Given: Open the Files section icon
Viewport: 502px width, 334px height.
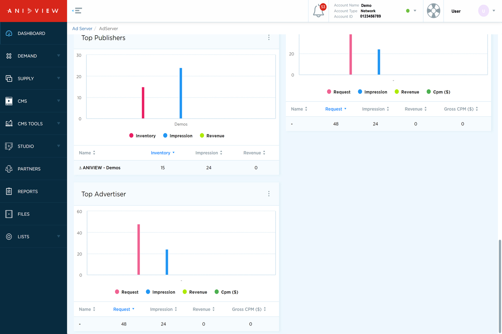Looking at the screenshot, I should 9,214.
